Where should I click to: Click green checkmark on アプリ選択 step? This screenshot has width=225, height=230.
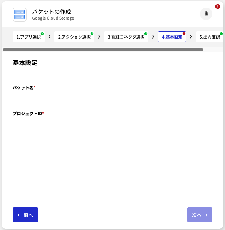click(x=42, y=34)
